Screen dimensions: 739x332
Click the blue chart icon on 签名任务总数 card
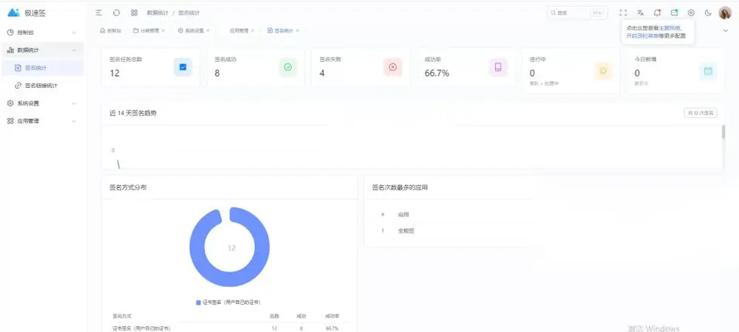point(183,67)
